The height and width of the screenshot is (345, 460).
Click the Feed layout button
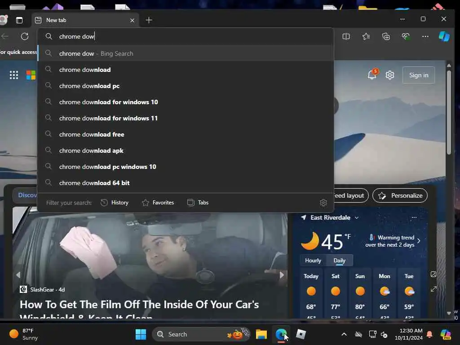[x=351, y=195]
